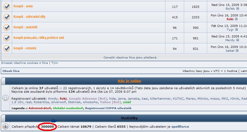247x132 pixels.
Task: Click the forum icon beside Koupě - autohifi
Action: 6,27
